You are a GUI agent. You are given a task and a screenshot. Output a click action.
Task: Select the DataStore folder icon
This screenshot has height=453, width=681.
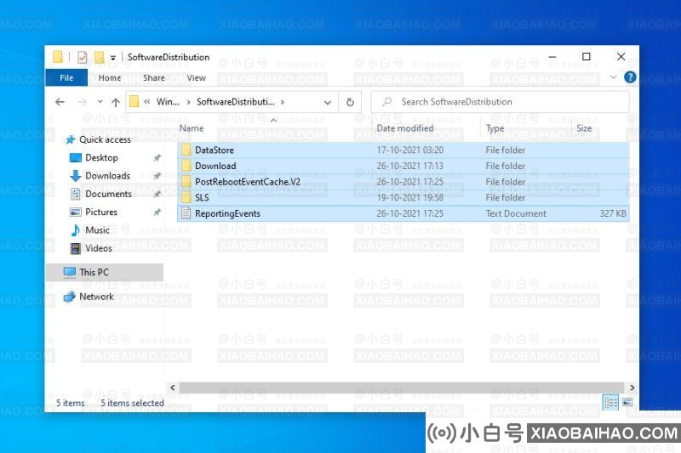pos(186,150)
